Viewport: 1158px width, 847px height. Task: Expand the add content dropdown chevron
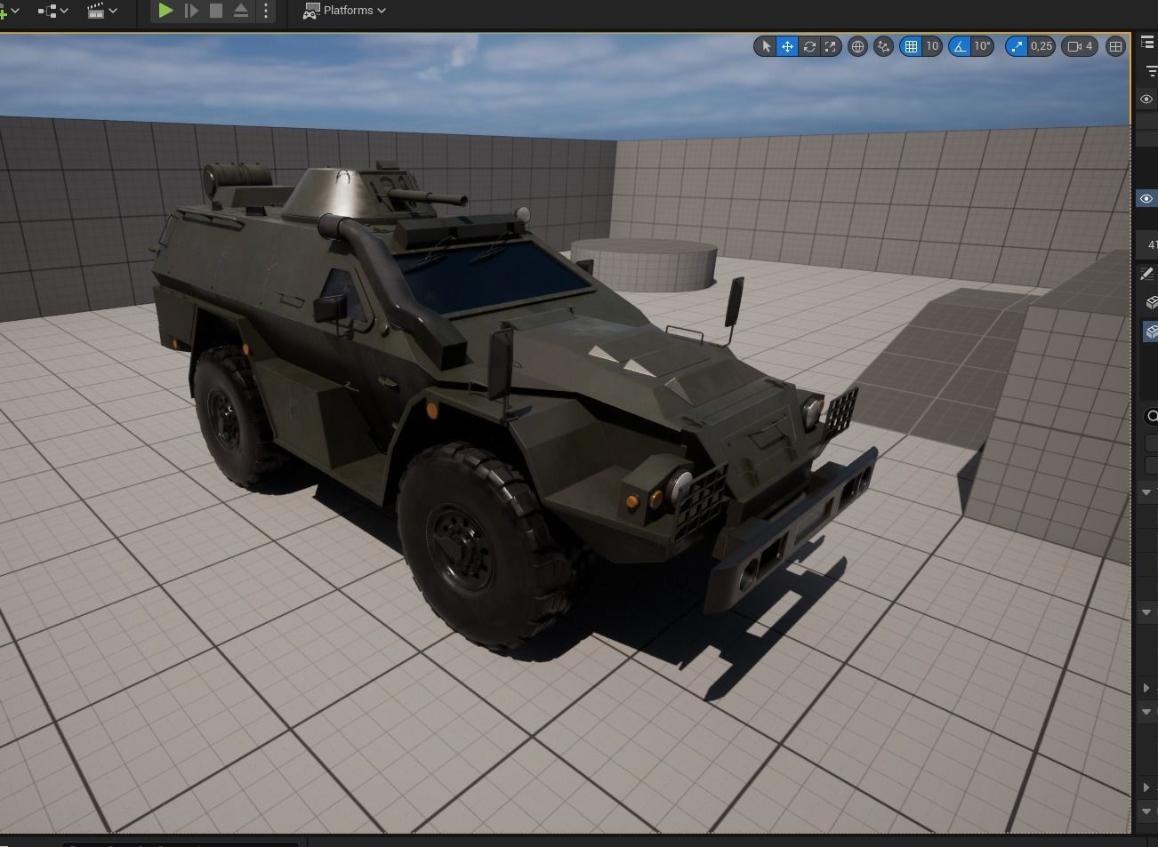14,11
